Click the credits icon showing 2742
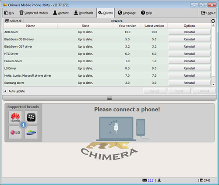The image size is (219, 185). click(201, 180)
